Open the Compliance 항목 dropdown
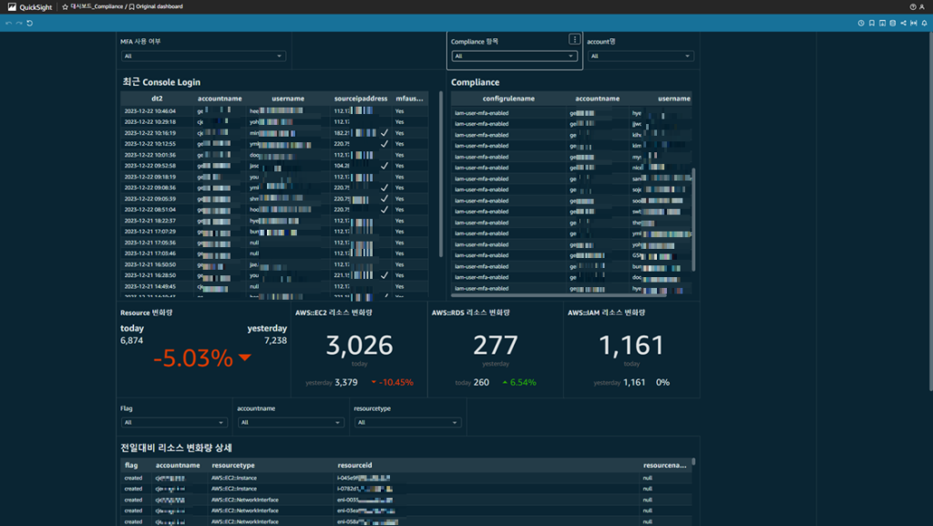The height and width of the screenshot is (526, 933). (515, 57)
